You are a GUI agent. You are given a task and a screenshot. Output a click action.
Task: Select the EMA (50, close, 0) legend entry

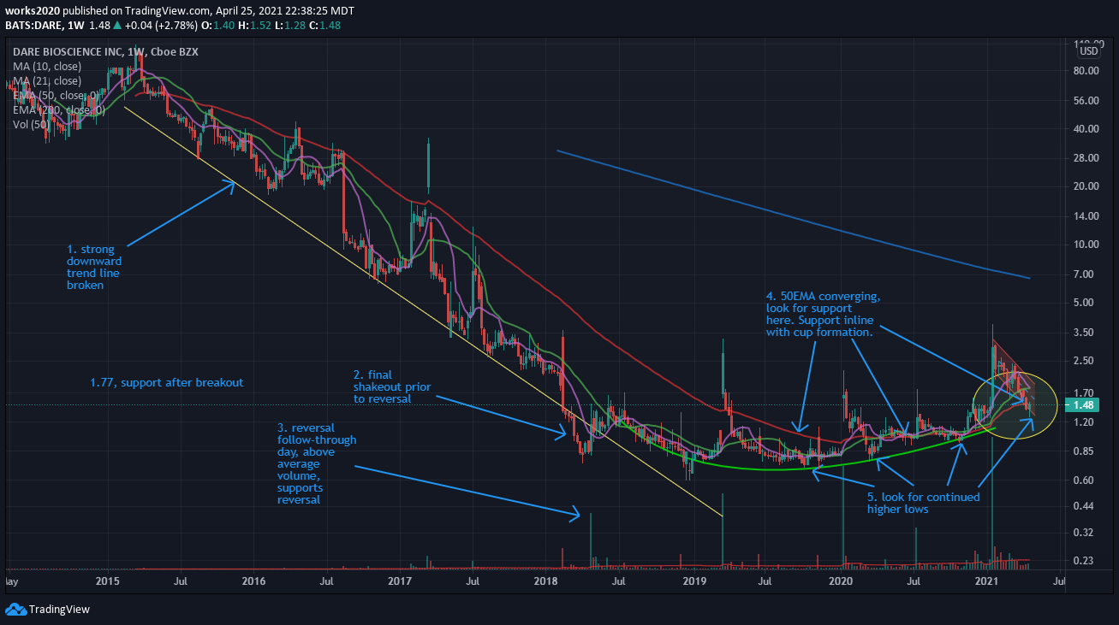coord(56,96)
